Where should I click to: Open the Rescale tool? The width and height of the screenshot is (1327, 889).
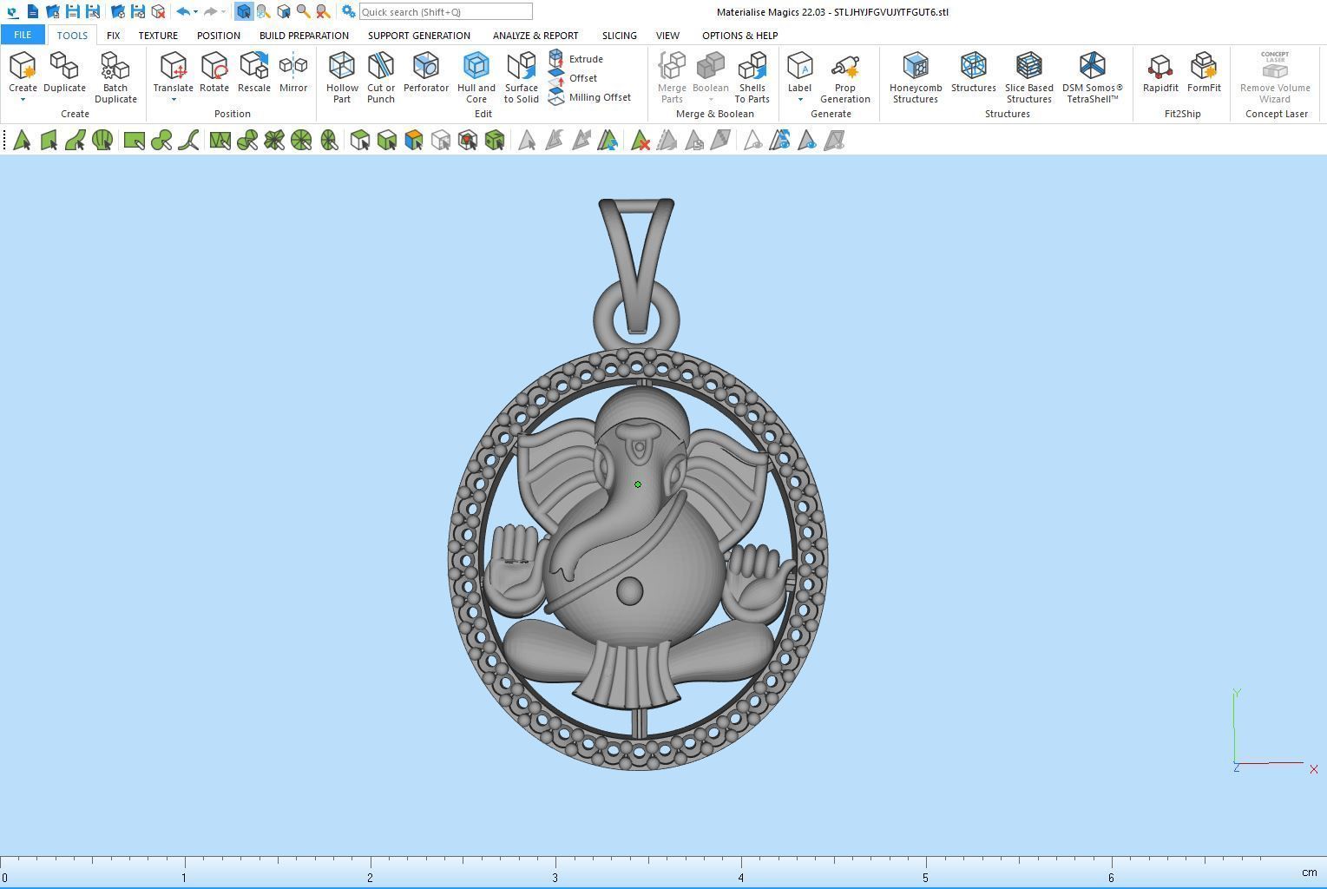(254, 72)
